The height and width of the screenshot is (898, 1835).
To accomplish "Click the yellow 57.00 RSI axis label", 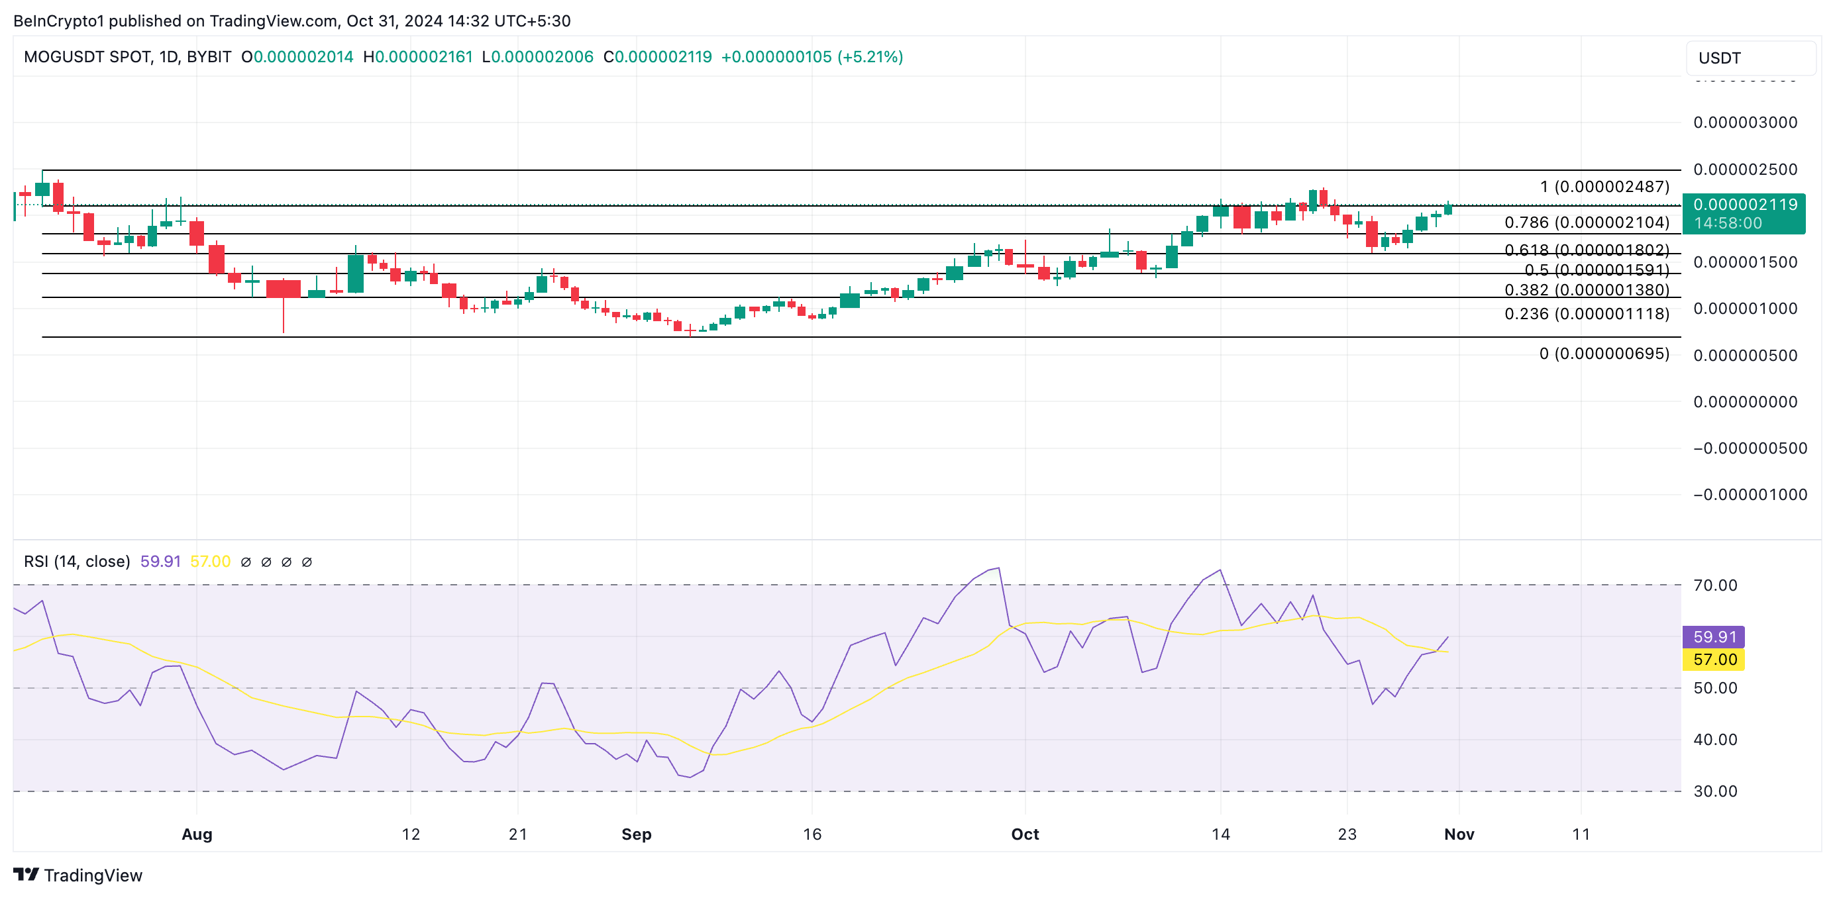I will click(x=1713, y=660).
